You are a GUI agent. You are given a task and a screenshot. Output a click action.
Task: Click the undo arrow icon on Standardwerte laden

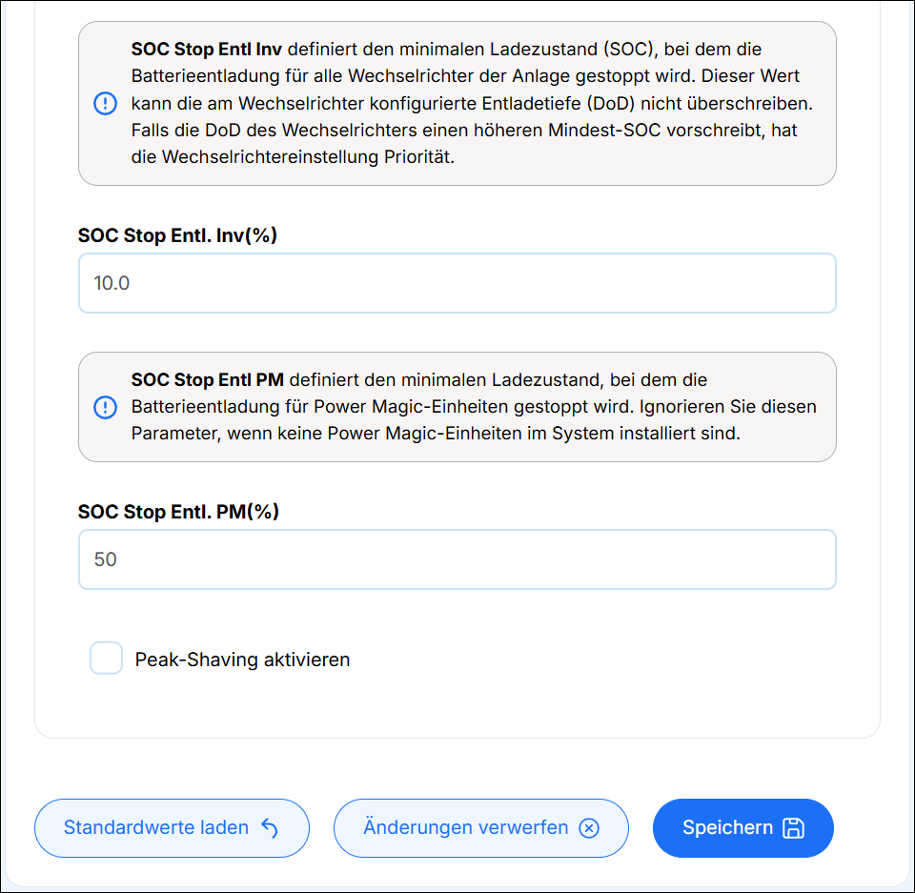point(270,827)
